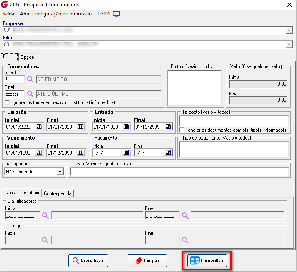Click the Tp forn list box
The width and height of the screenshot is (297, 272).
(x=195, y=88)
